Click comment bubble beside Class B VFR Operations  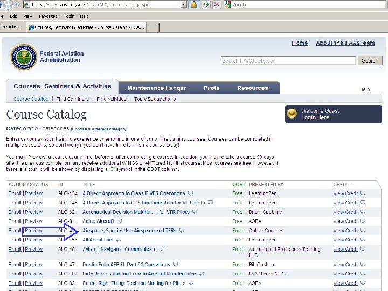(x=190, y=193)
